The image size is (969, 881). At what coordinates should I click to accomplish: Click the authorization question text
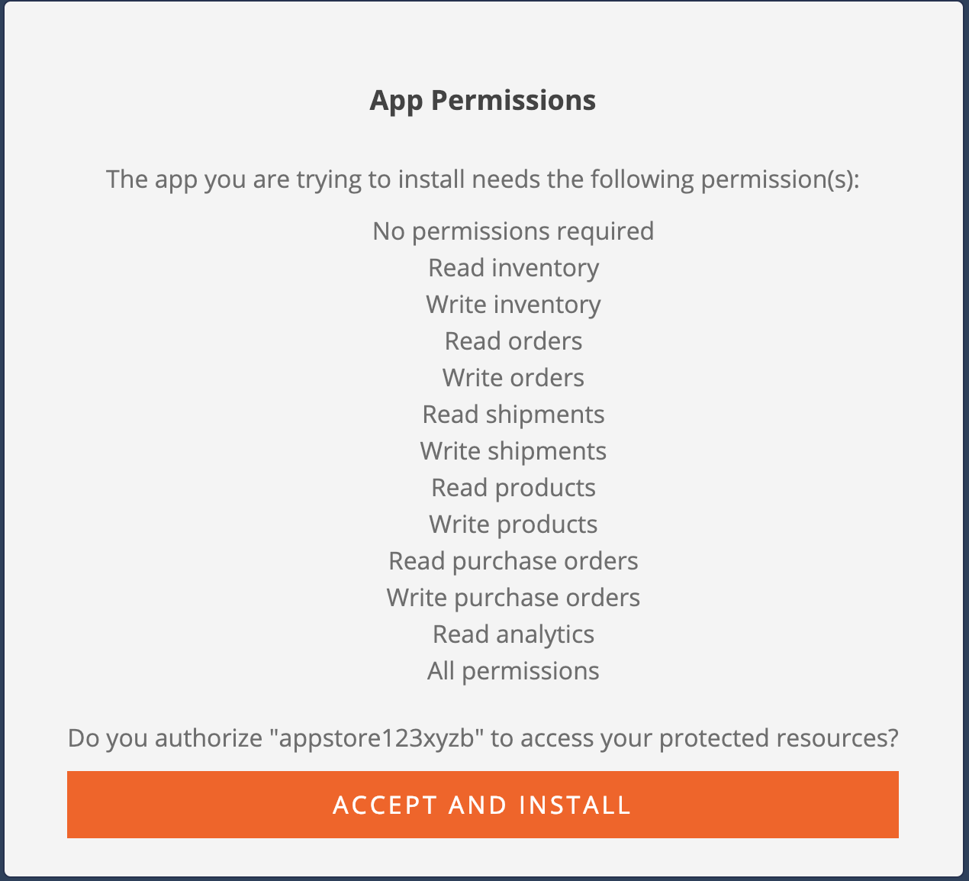(x=484, y=737)
